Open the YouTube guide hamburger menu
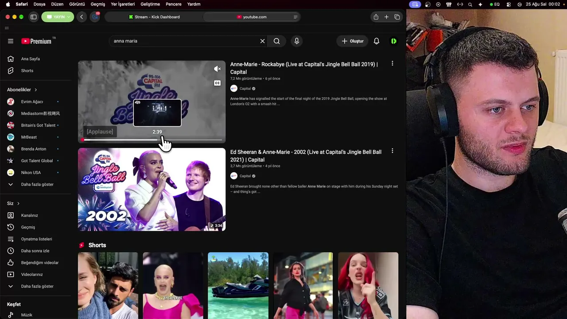567x319 pixels. [11, 41]
